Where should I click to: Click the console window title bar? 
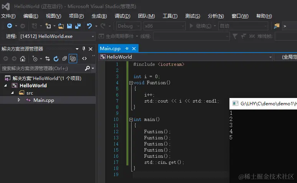[x=263, y=104]
